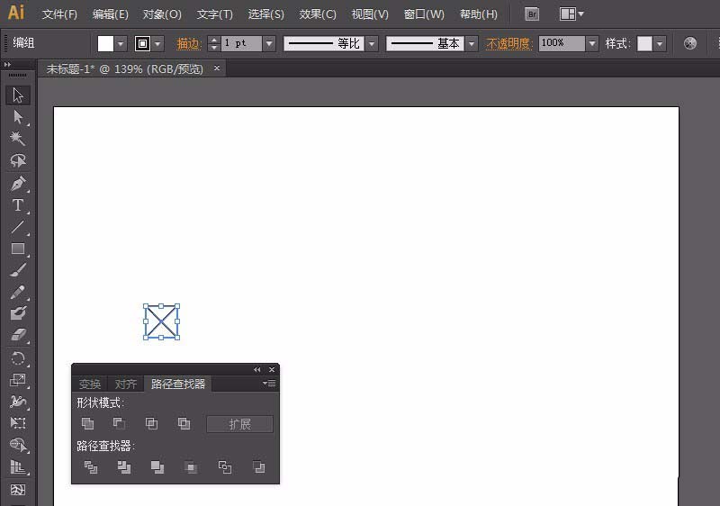
Task: Click the white fill color swatch
Action: coord(105,44)
